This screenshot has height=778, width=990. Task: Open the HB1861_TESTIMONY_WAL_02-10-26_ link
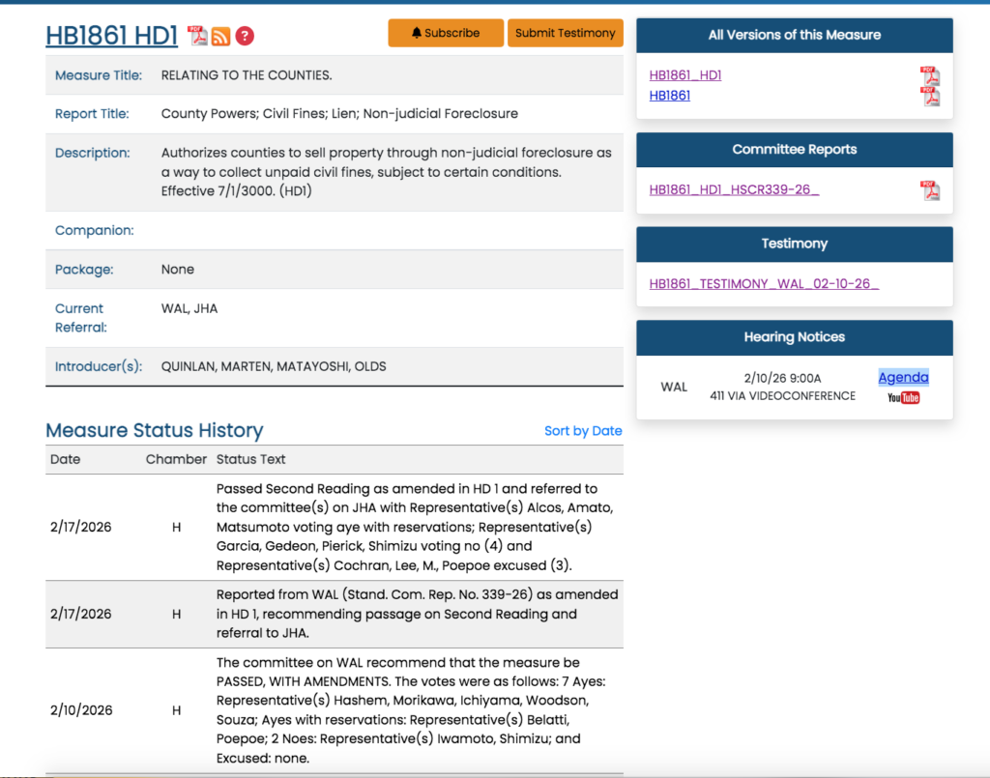764,283
